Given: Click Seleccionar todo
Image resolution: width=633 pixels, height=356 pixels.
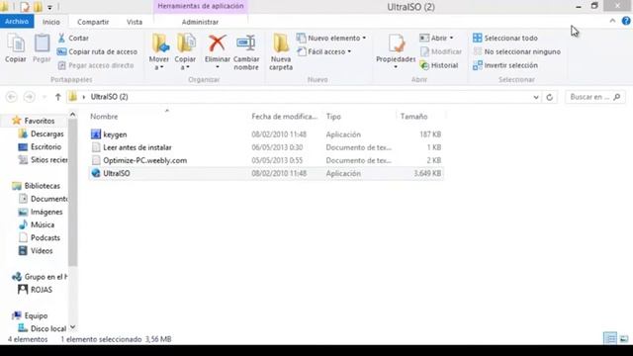Looking at the screenshot, I should pyautogui.click(x=505, y=38).
